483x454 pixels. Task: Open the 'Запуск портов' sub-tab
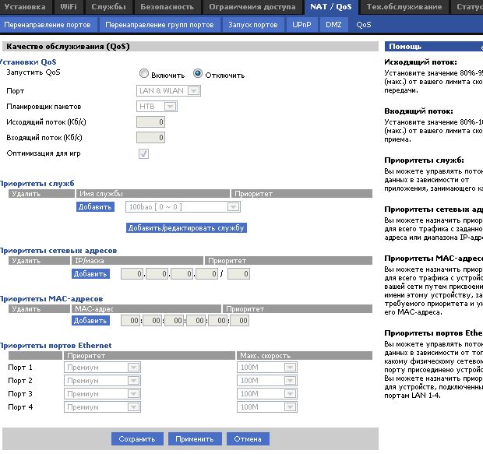click(253, 25)
